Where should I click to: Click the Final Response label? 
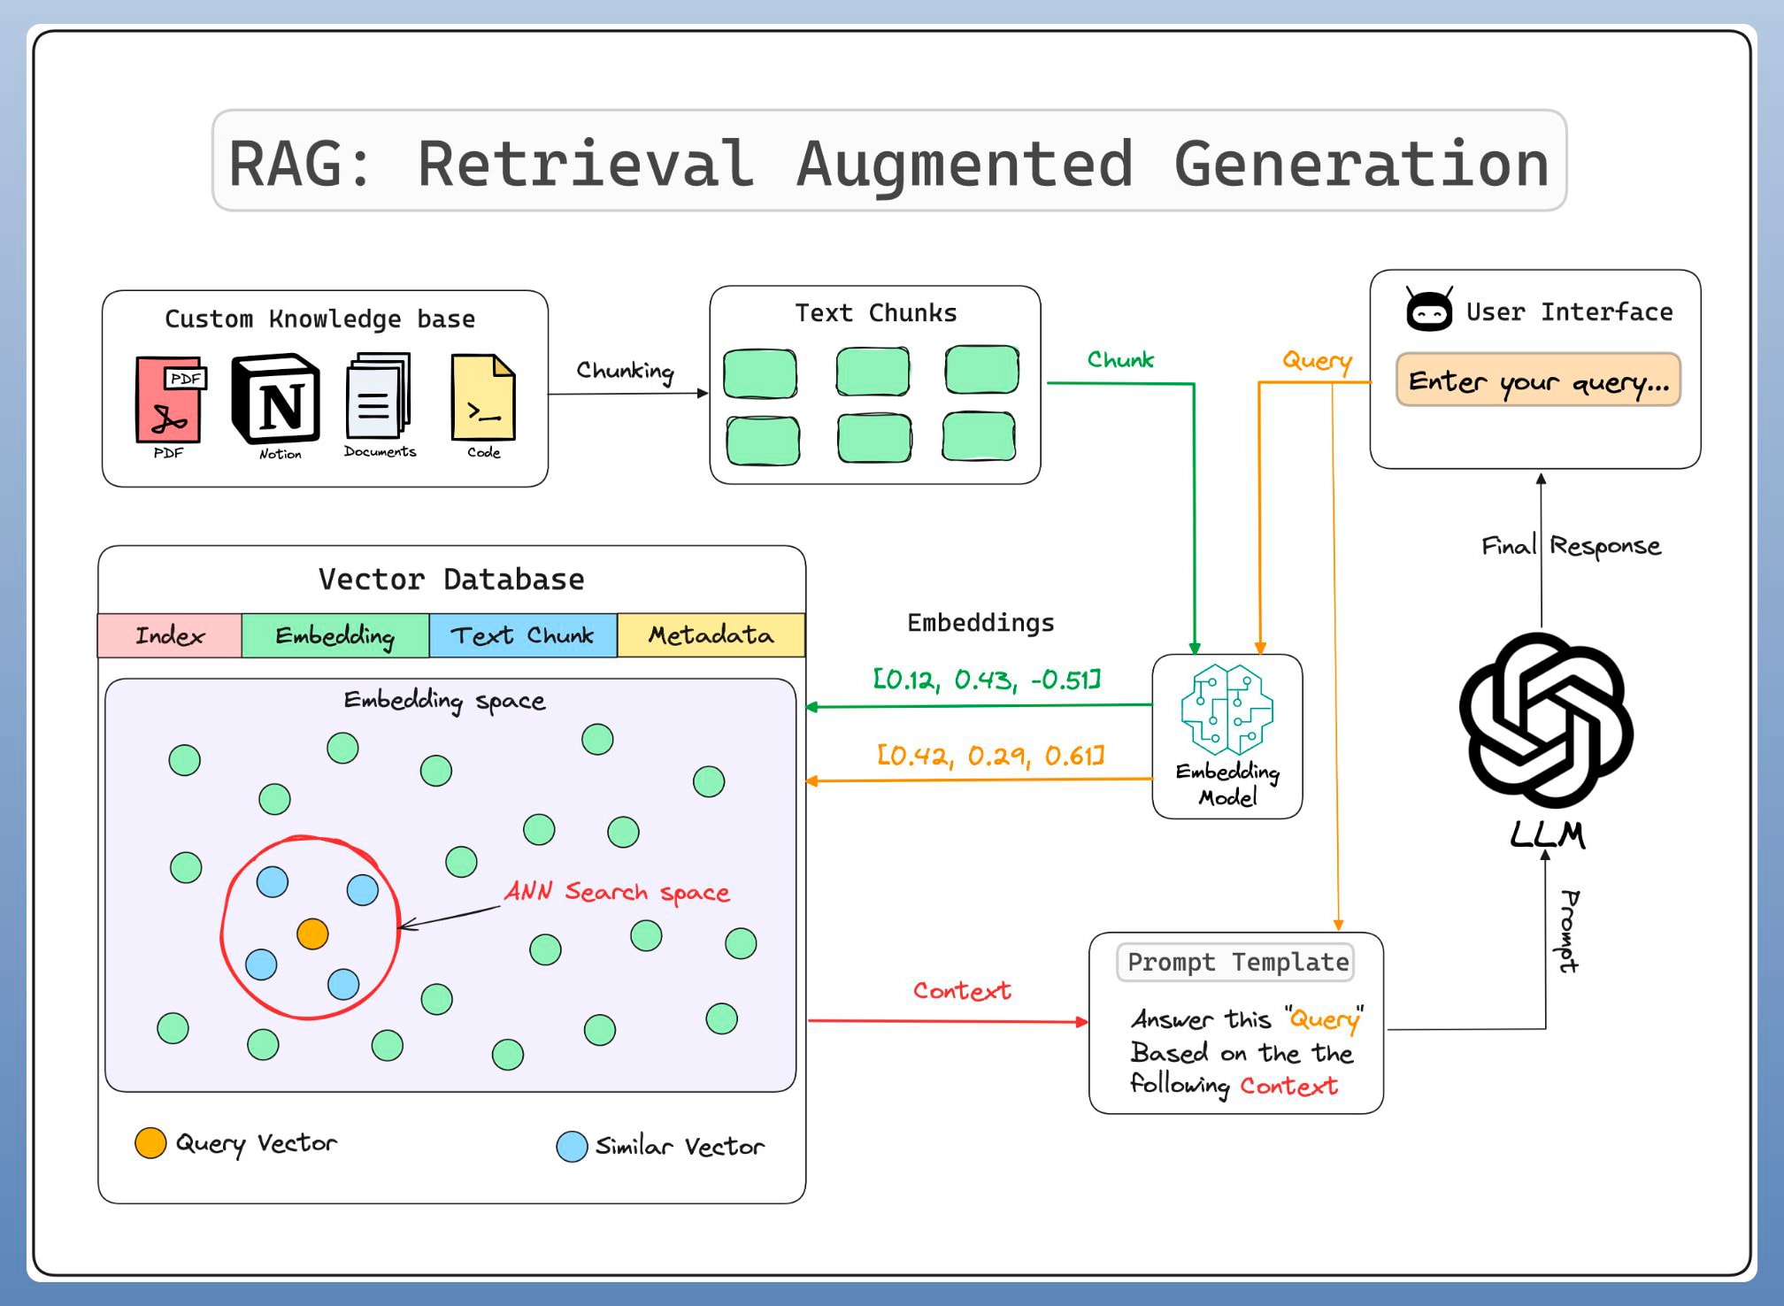[1570, 546]
